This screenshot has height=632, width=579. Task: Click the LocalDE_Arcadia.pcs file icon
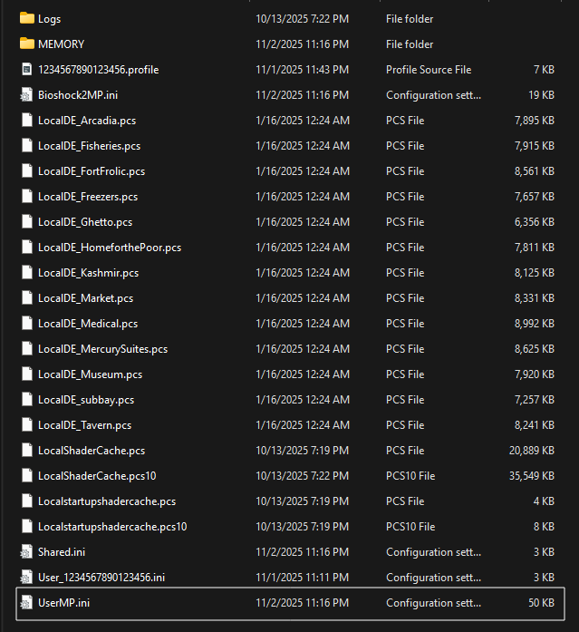point(26,120)
